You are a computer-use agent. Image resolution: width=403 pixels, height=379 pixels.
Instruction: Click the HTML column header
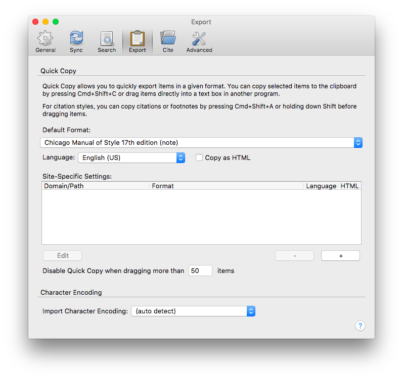pyautogui.click(x=349, y=186)
